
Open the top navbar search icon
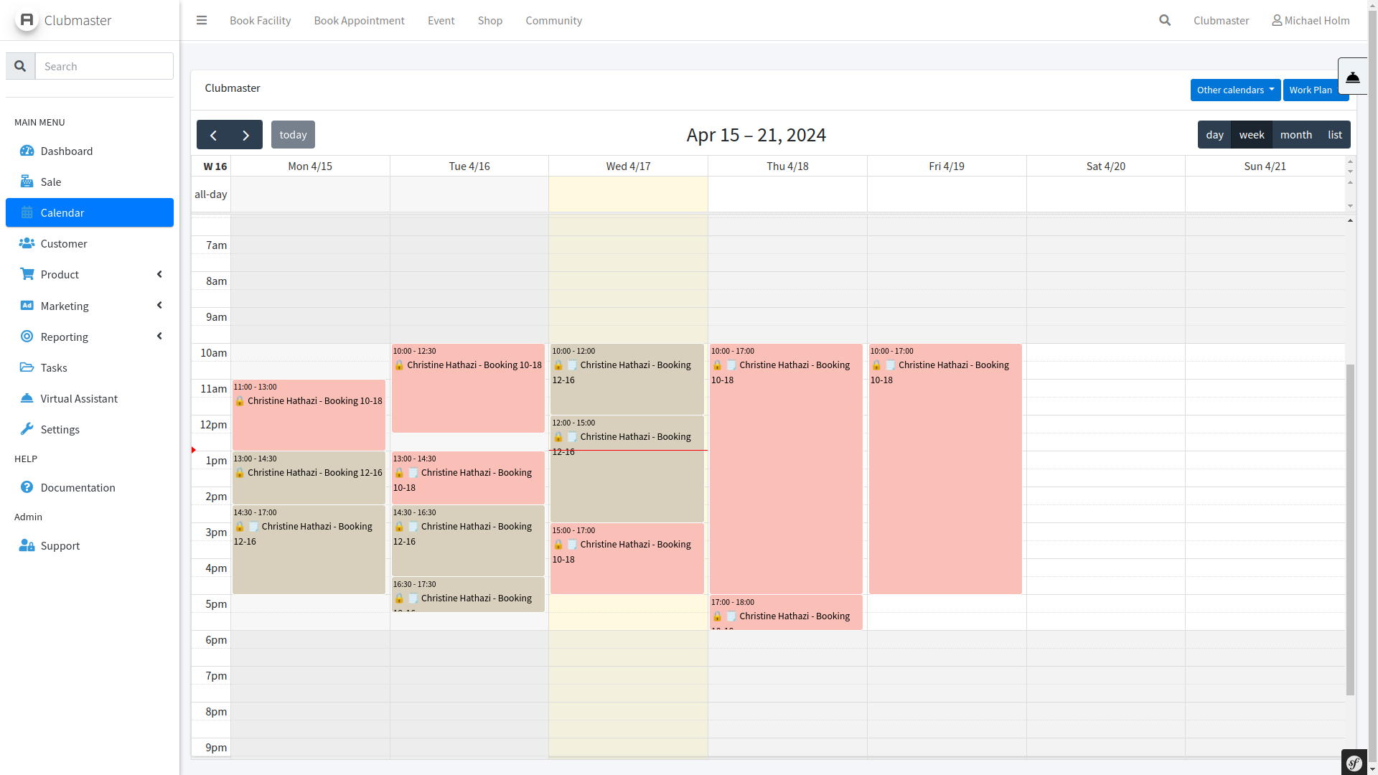coord(1165,20)
